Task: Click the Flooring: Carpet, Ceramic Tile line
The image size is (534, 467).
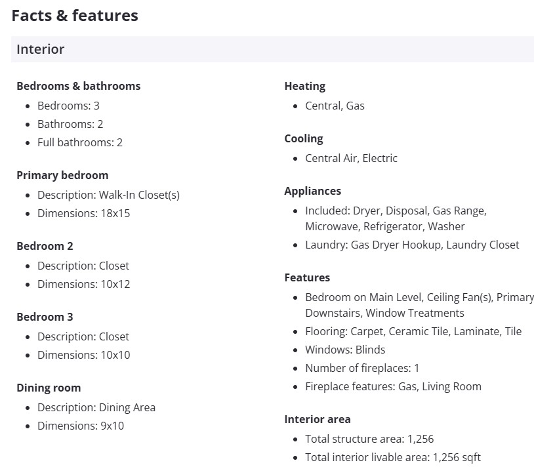Action: (413, 331)
